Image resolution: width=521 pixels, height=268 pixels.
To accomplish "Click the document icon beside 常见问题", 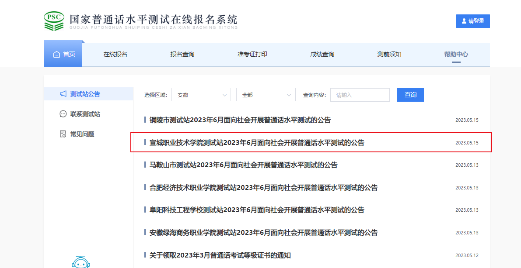I will click(x=63, y=134).
